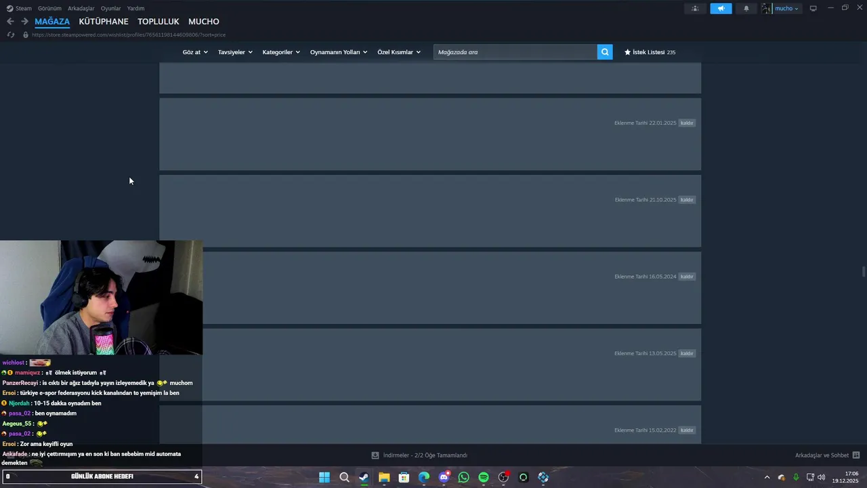The image size is (867, 488).
Task: Open OBS Studio from taskbar
Action: click(503, 477)
